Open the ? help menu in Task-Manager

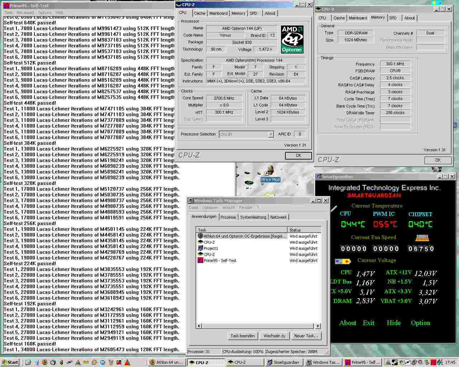258,208
